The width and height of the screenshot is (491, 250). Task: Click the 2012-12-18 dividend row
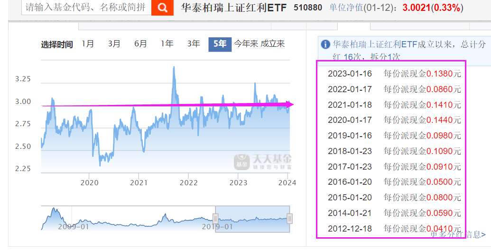(x=394, y=228)
